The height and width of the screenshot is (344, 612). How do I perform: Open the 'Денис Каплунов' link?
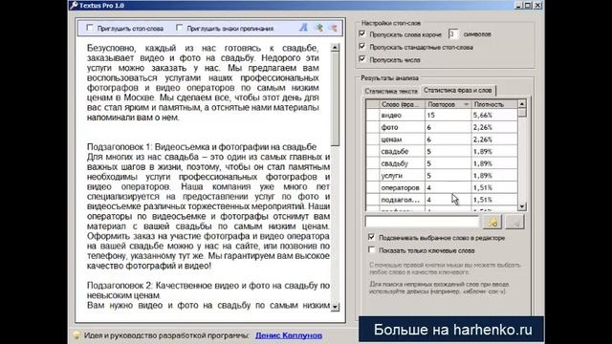pos(289,335)
